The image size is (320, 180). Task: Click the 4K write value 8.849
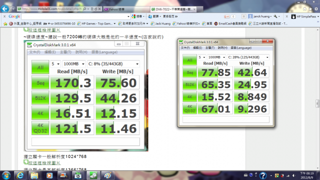click(x=251, y=96)
